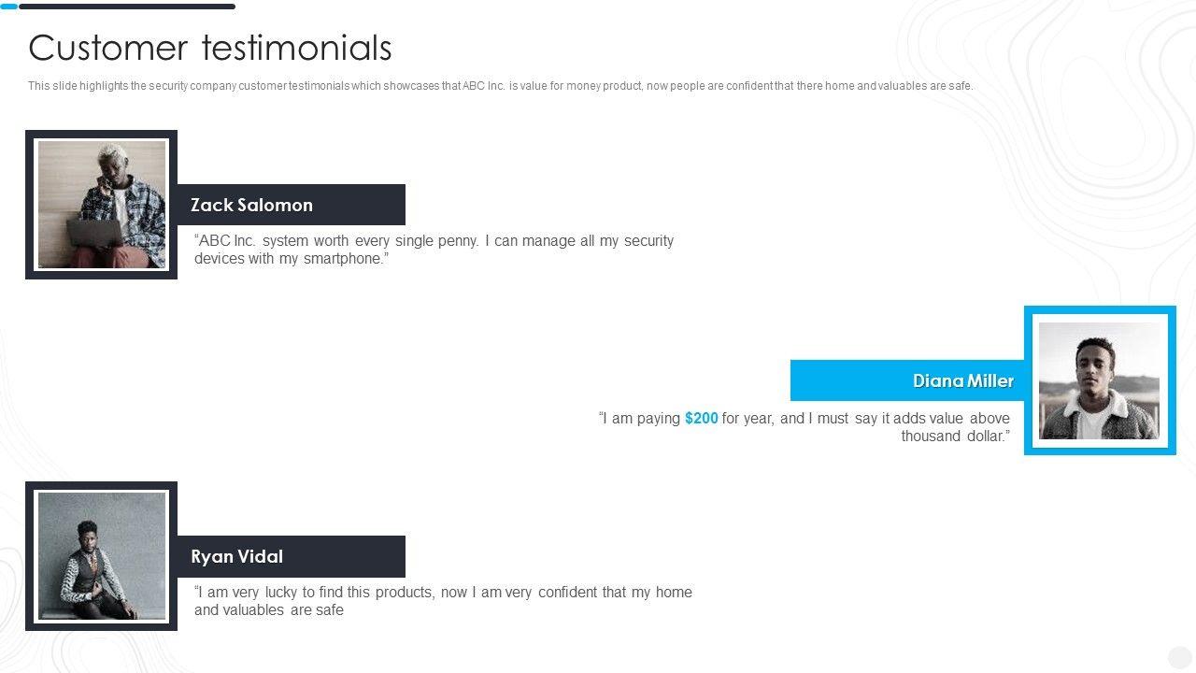
Task: Open Ryan Vidal's profile photo
Action: point(101,556)
